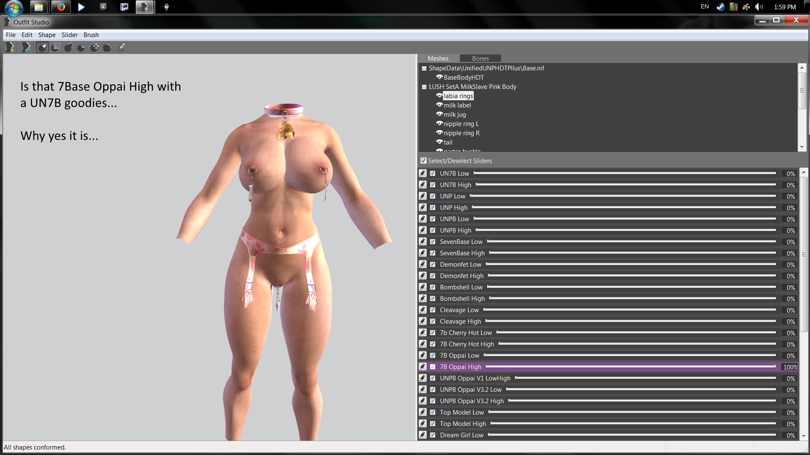Select the nipple ring L mesh
The image size is (810, 455).
pyautogui.click(x=461, y=124)
